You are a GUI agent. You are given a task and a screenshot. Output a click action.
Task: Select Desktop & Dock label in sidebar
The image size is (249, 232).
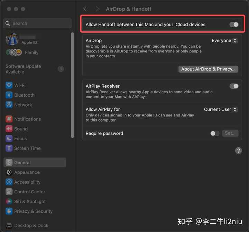pos(31,225)
